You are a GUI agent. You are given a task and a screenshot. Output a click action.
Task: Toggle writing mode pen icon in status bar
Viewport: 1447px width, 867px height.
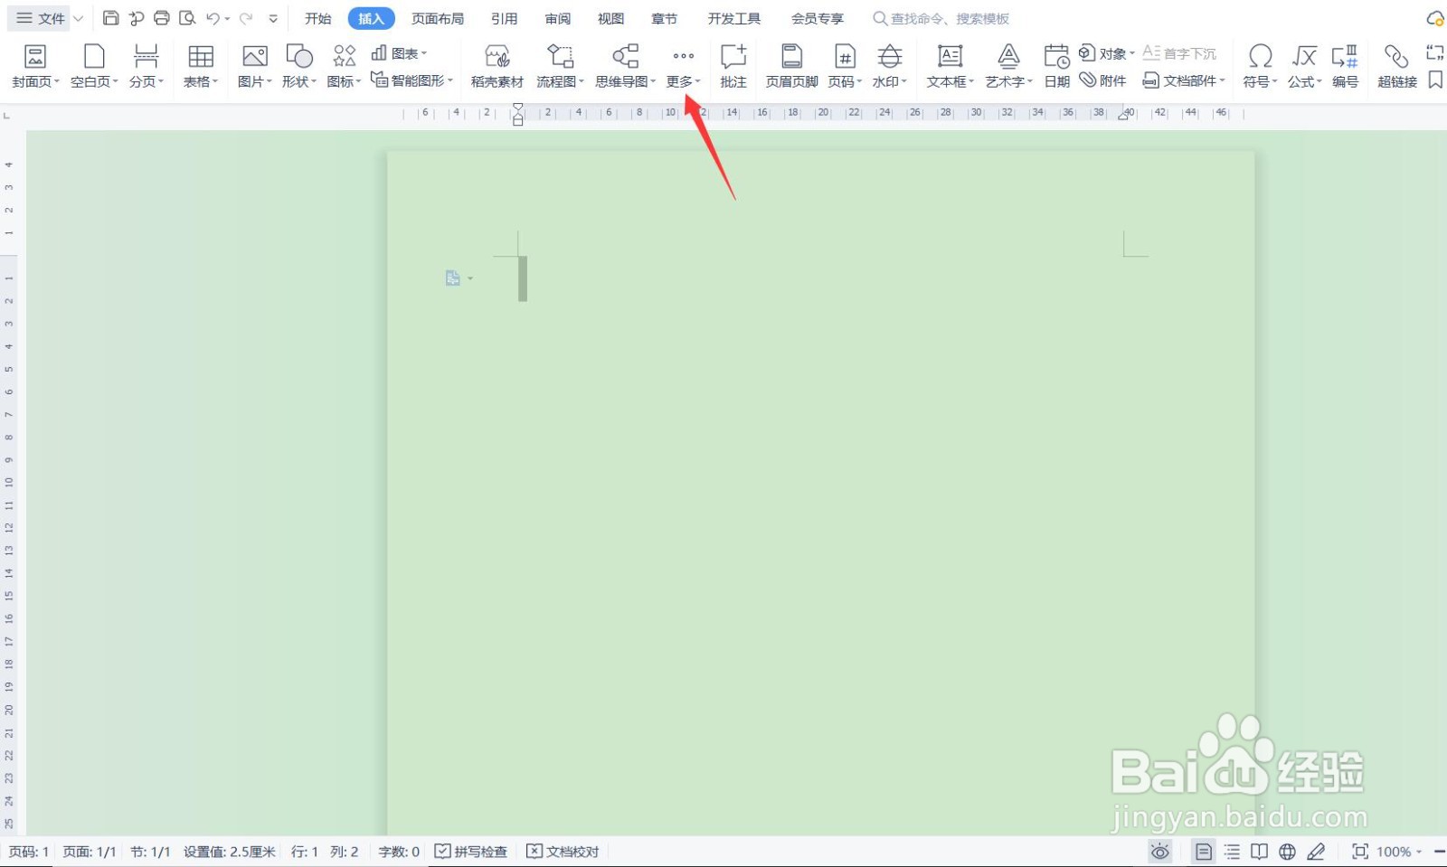pyautogui.click(x=1316, y=852)
